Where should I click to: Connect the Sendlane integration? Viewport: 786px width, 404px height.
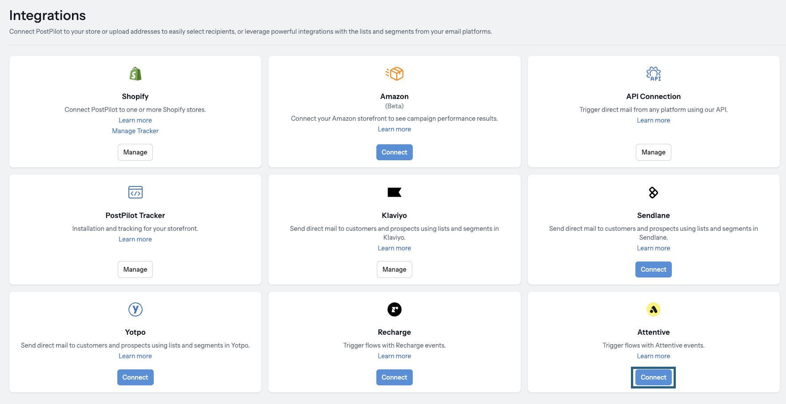[654, 269]
